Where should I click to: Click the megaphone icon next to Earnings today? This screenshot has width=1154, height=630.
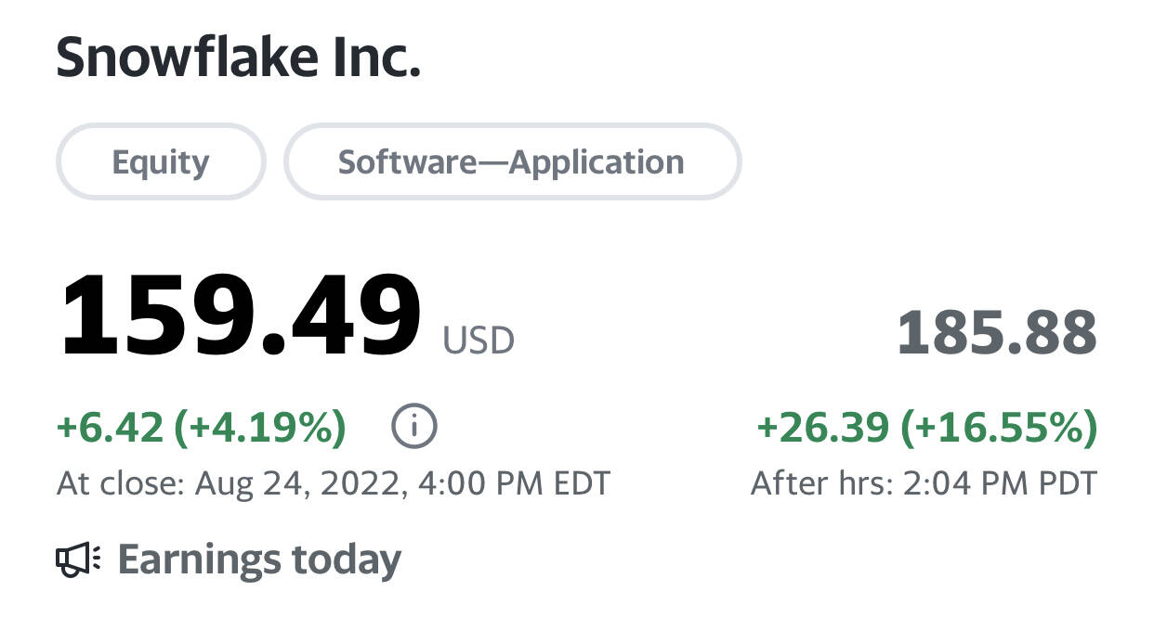79,559
